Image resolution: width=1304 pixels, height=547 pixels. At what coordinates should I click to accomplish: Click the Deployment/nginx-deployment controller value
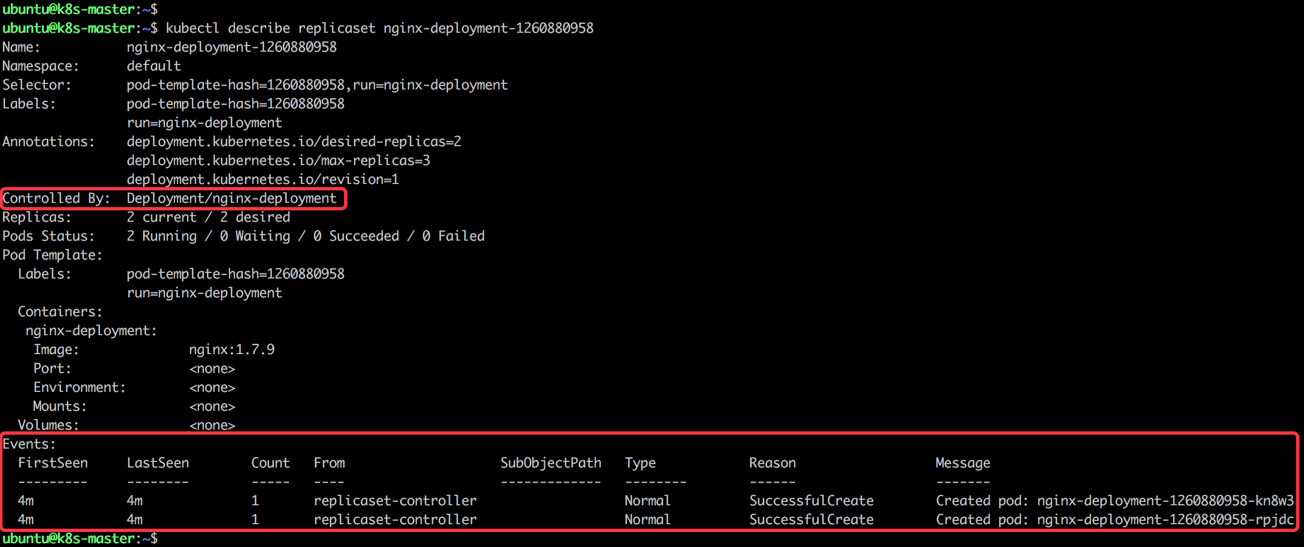[x=232, y=198]
